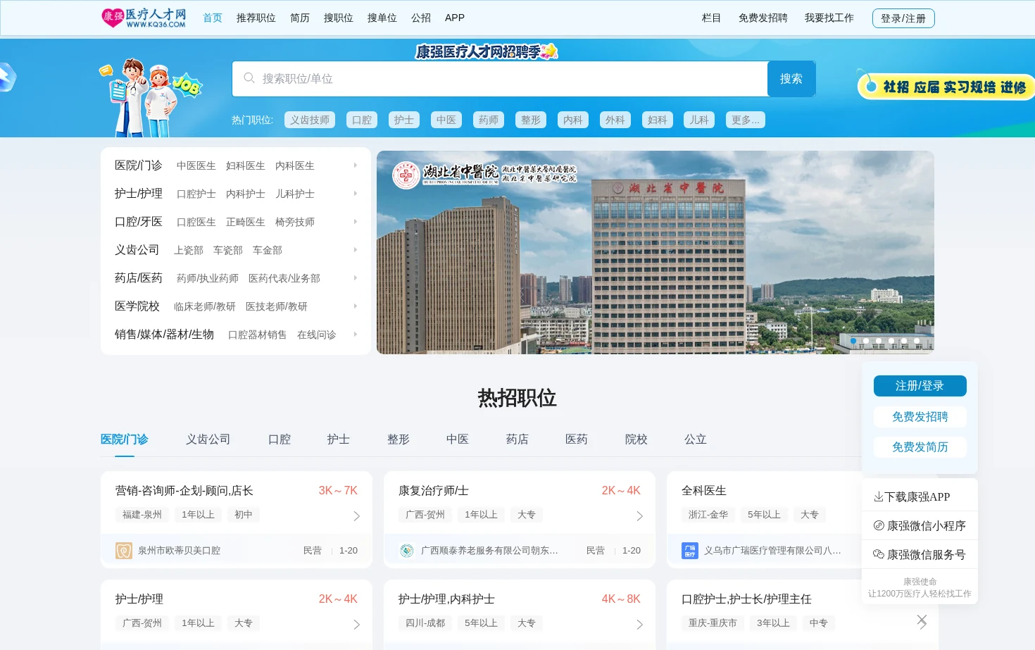Image resolution: width=1035 pixels, height=650 pixels.
Task: Click 免费发招聘 in the side panel
Action: pyautogui.click(x=920, y=417)
